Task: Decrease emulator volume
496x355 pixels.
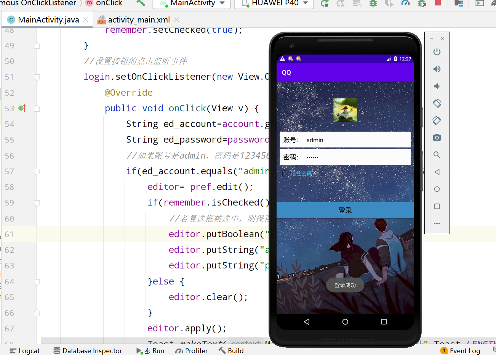Action: (437, 86)
